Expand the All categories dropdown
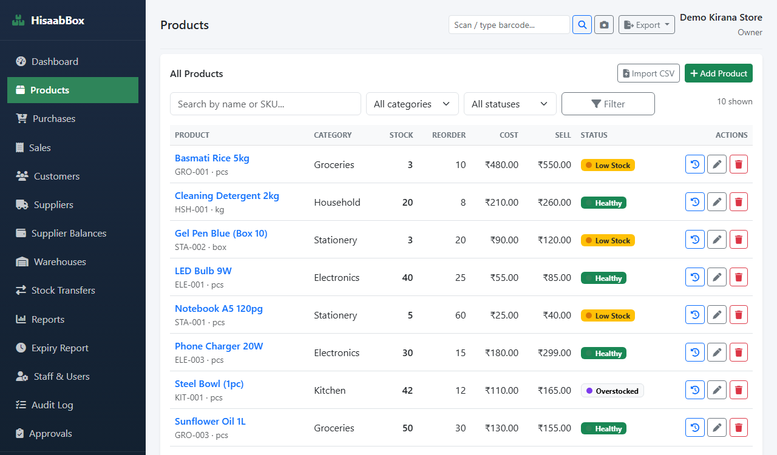777x455 pixels. click(x=412, y=104)
